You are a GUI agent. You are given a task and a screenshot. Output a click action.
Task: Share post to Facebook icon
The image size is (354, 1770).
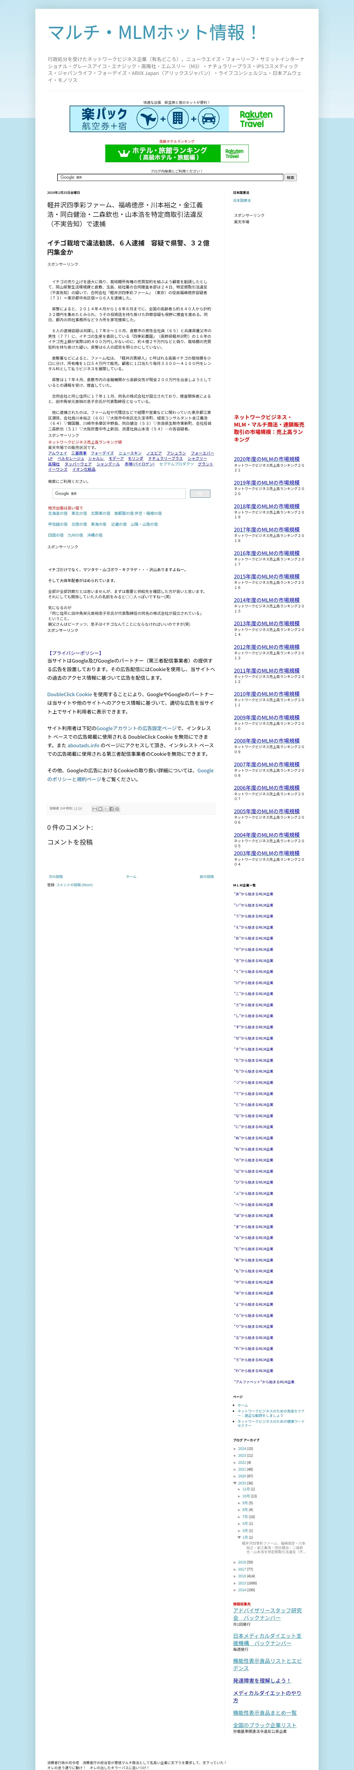click(x=111, y=809)
